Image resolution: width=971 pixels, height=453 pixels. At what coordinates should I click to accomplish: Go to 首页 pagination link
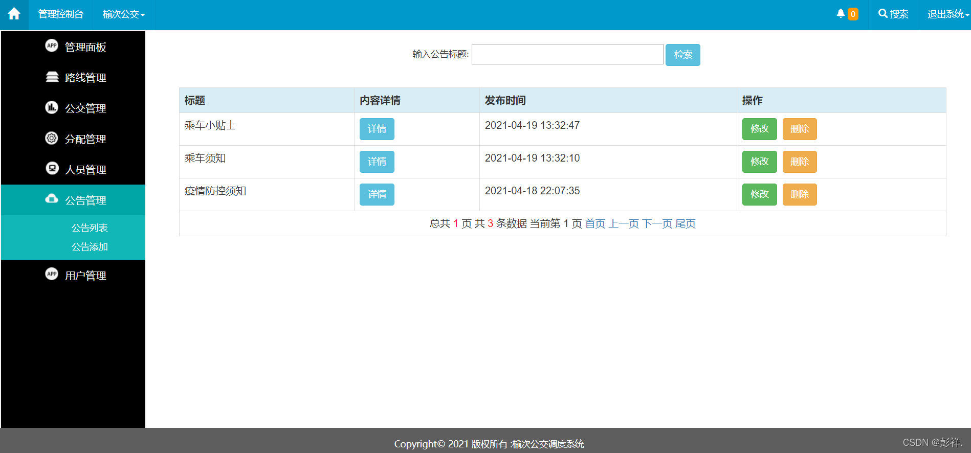coord(595,223)
